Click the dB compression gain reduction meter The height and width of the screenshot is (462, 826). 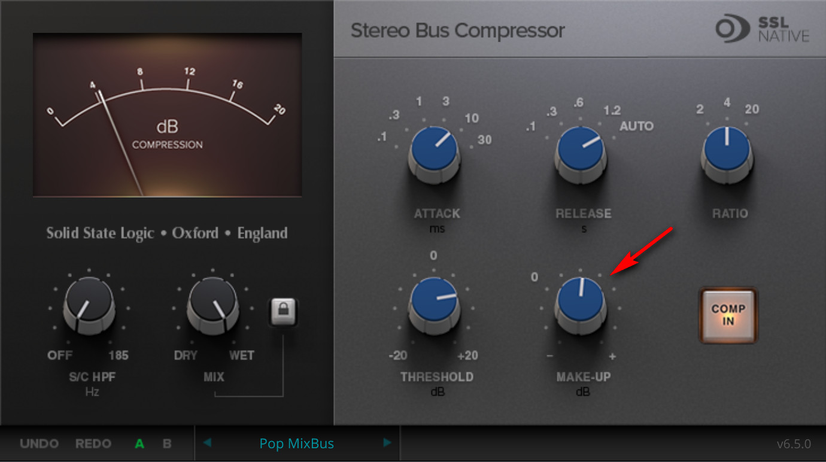pos(167,115)
